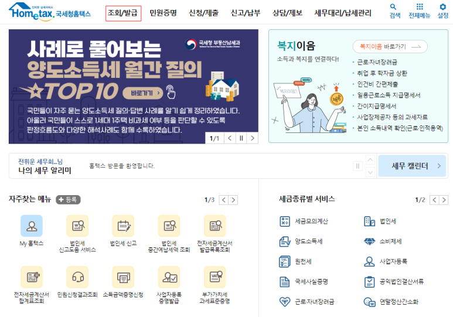453x317 pixels.
Task: Pause the banner slideshow
Action: pos(241,138)
